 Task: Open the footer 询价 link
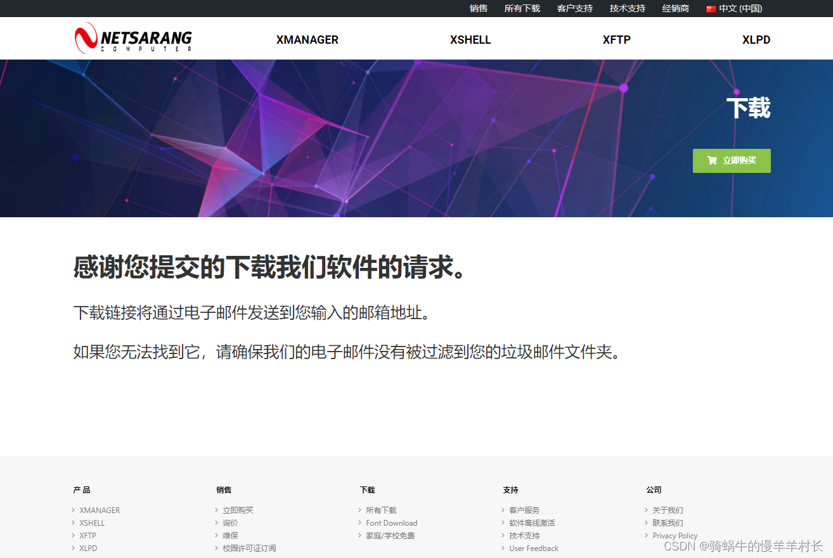230,523
